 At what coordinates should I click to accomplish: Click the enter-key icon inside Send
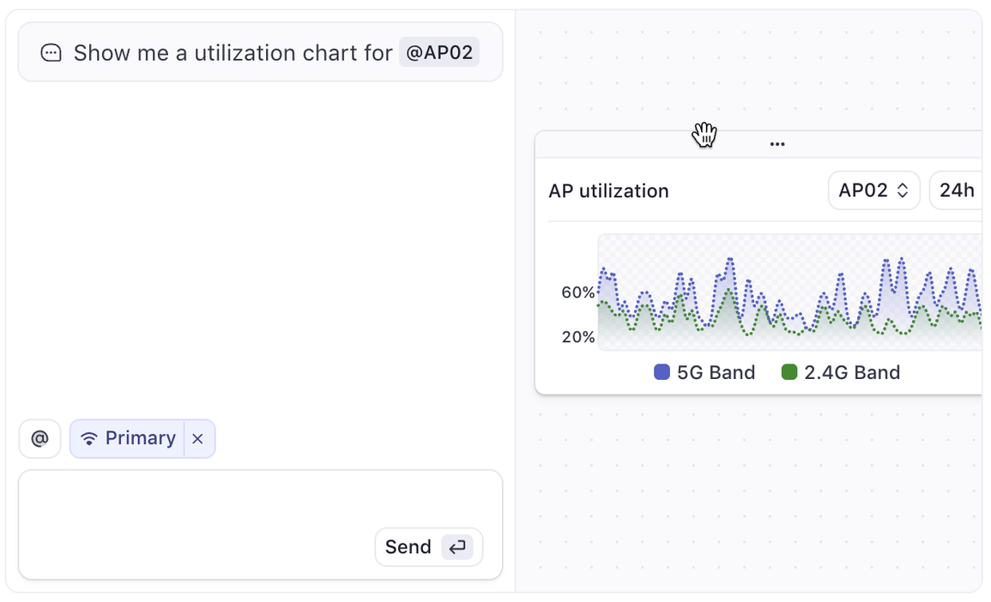(x=457, y=547)
